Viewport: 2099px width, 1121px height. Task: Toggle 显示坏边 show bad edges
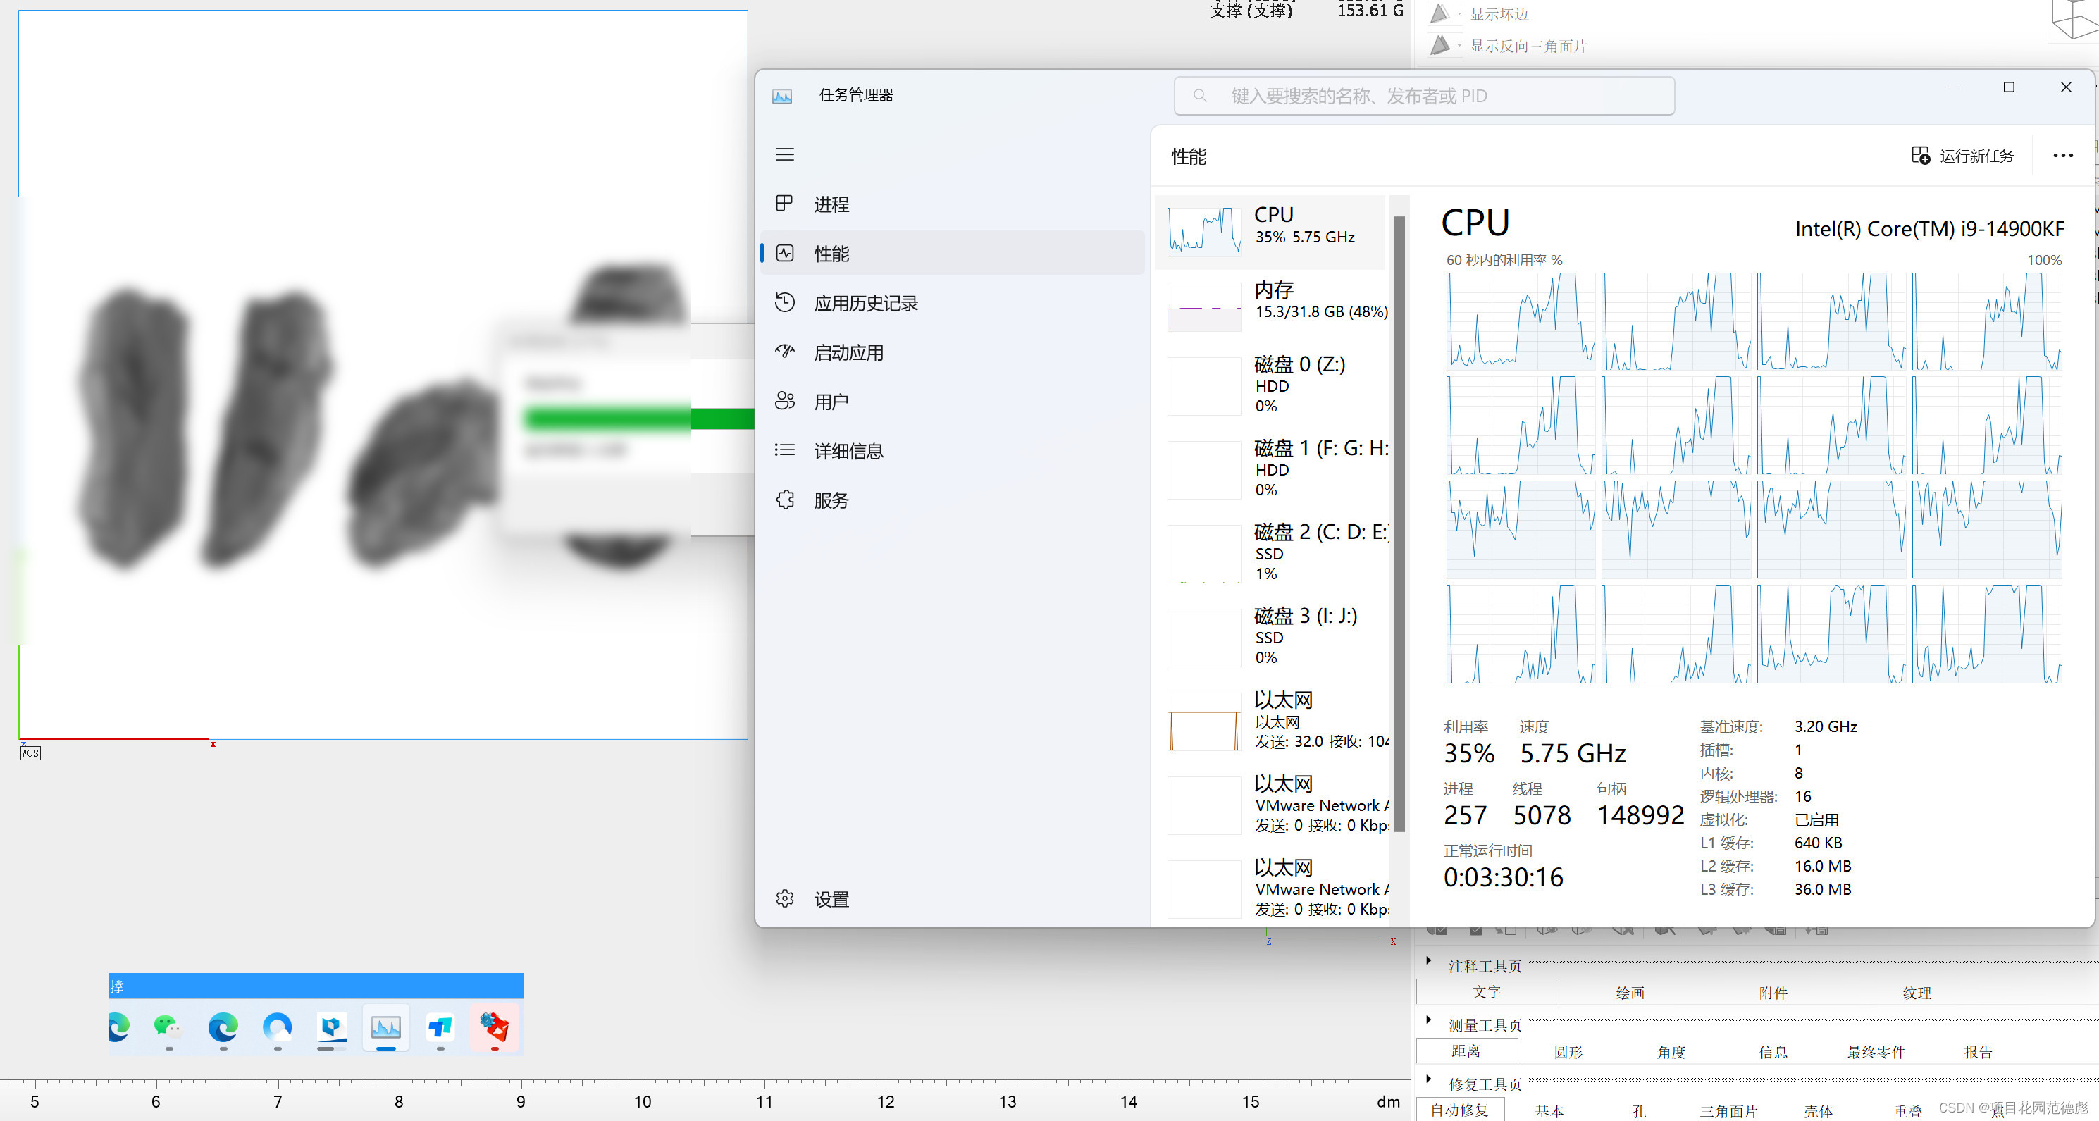[x=1498, y=14]
